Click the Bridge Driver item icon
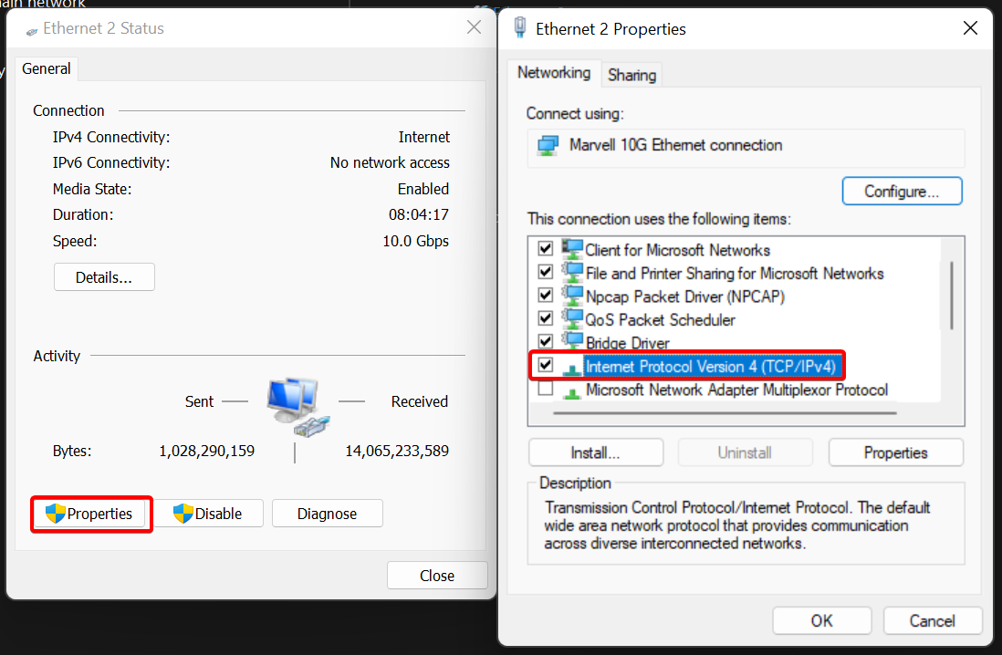The width and height of the screenshot is (1002, 655). [572, 342]
